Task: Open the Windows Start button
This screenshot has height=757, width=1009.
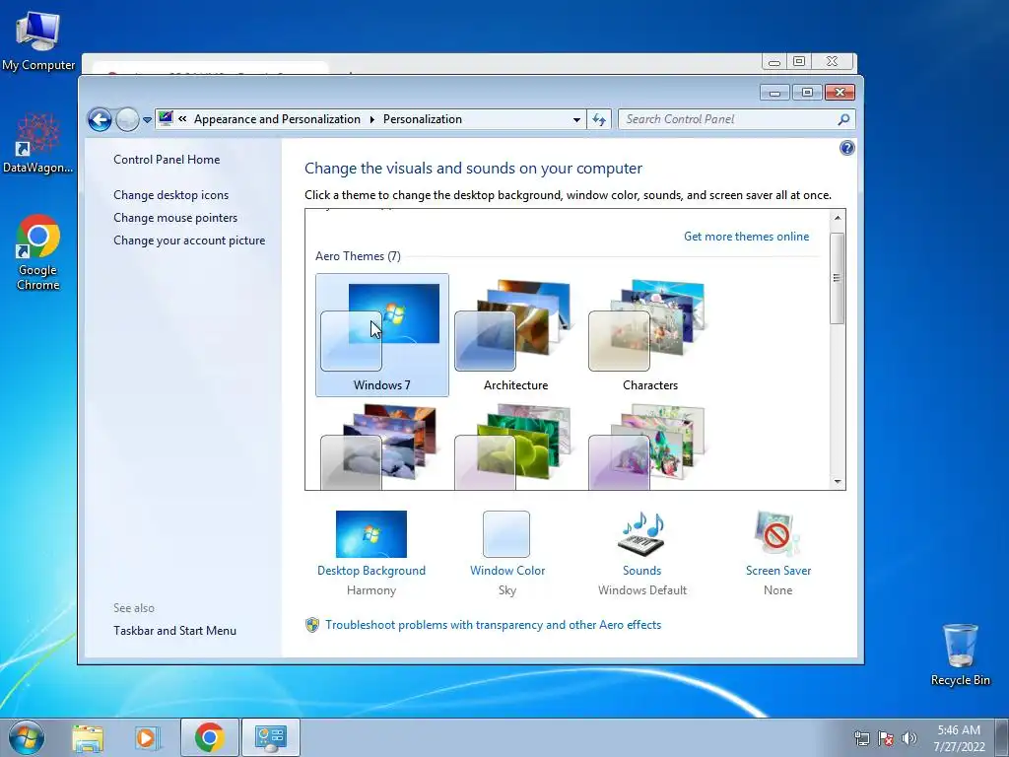Action: point(27,737)
